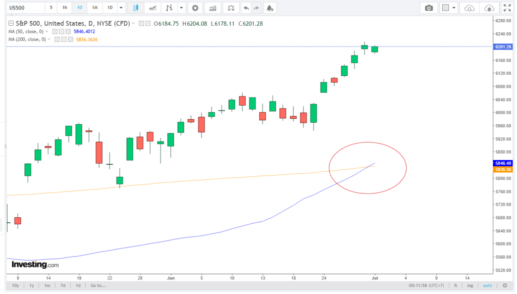Select the 1y time range
The image size is (517, 294).
(x=32, y=285)
